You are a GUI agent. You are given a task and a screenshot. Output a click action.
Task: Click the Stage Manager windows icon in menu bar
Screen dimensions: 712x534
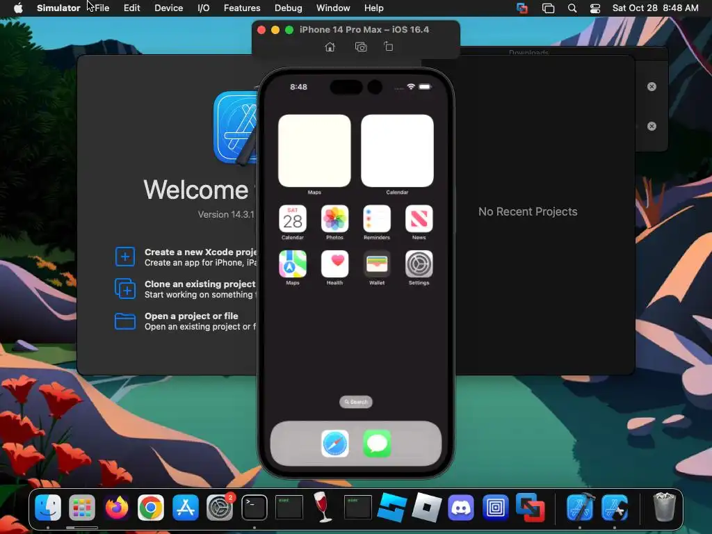(548, 8)
